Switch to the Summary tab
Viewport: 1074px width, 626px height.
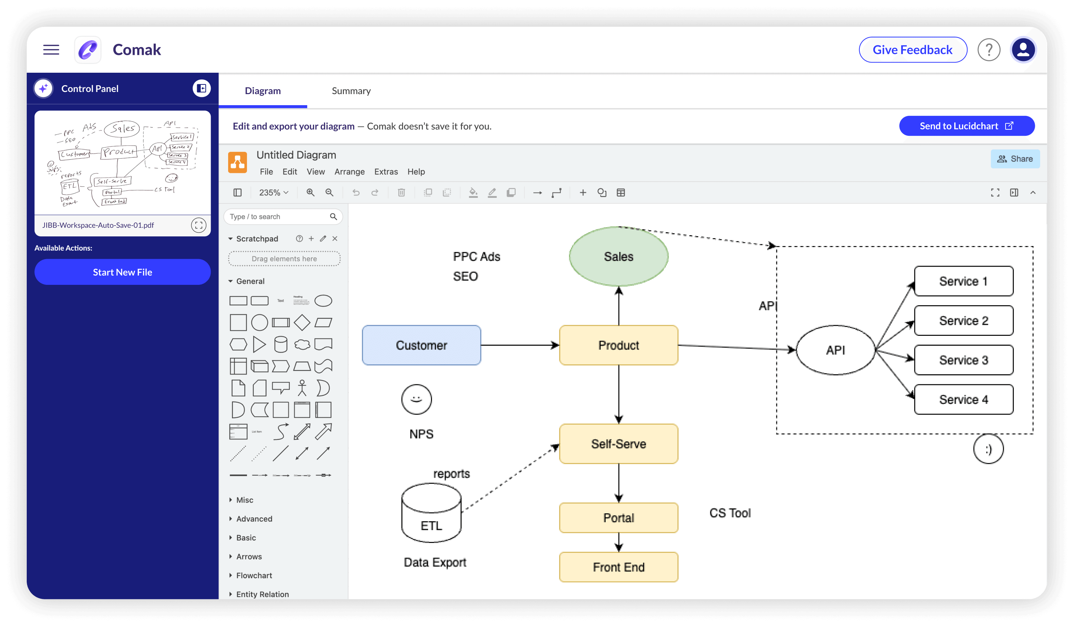point(351,91)
